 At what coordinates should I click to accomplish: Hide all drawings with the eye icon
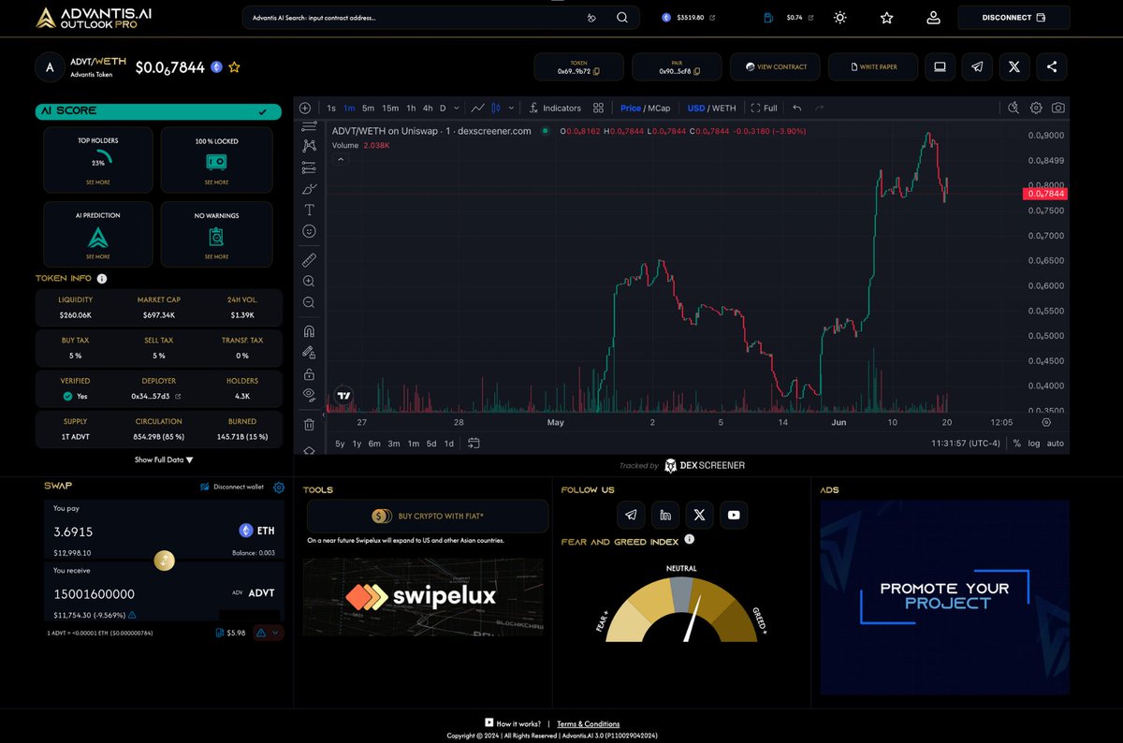pyautogui.click(x=310, y=395)
